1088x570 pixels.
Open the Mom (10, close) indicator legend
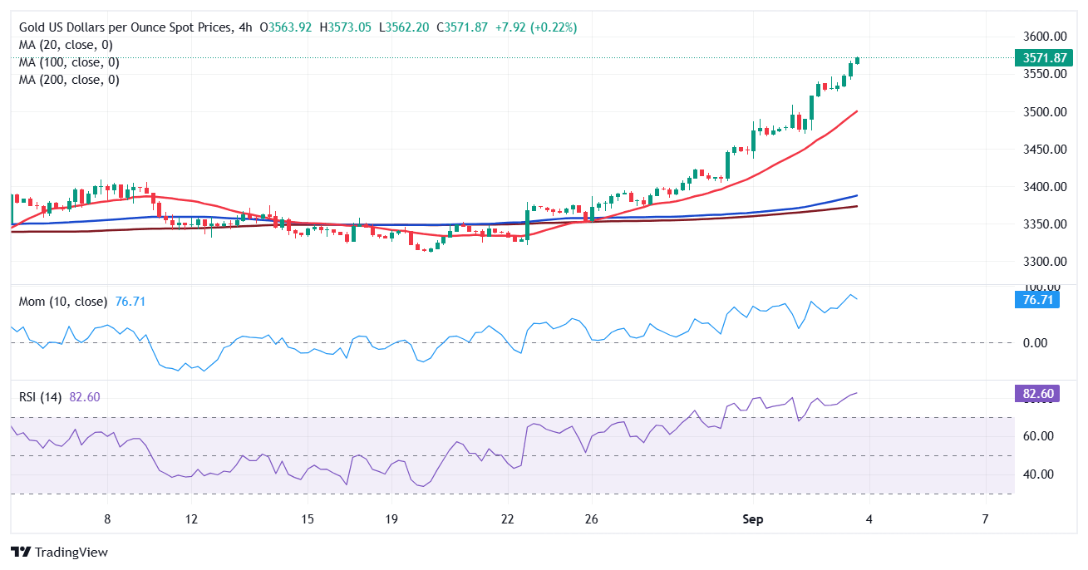[62, 302]
